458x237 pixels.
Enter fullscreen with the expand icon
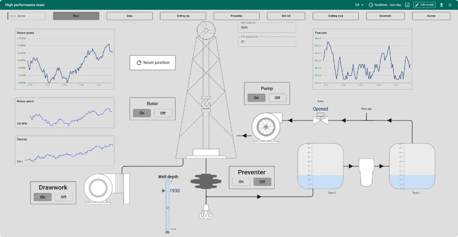450,4
